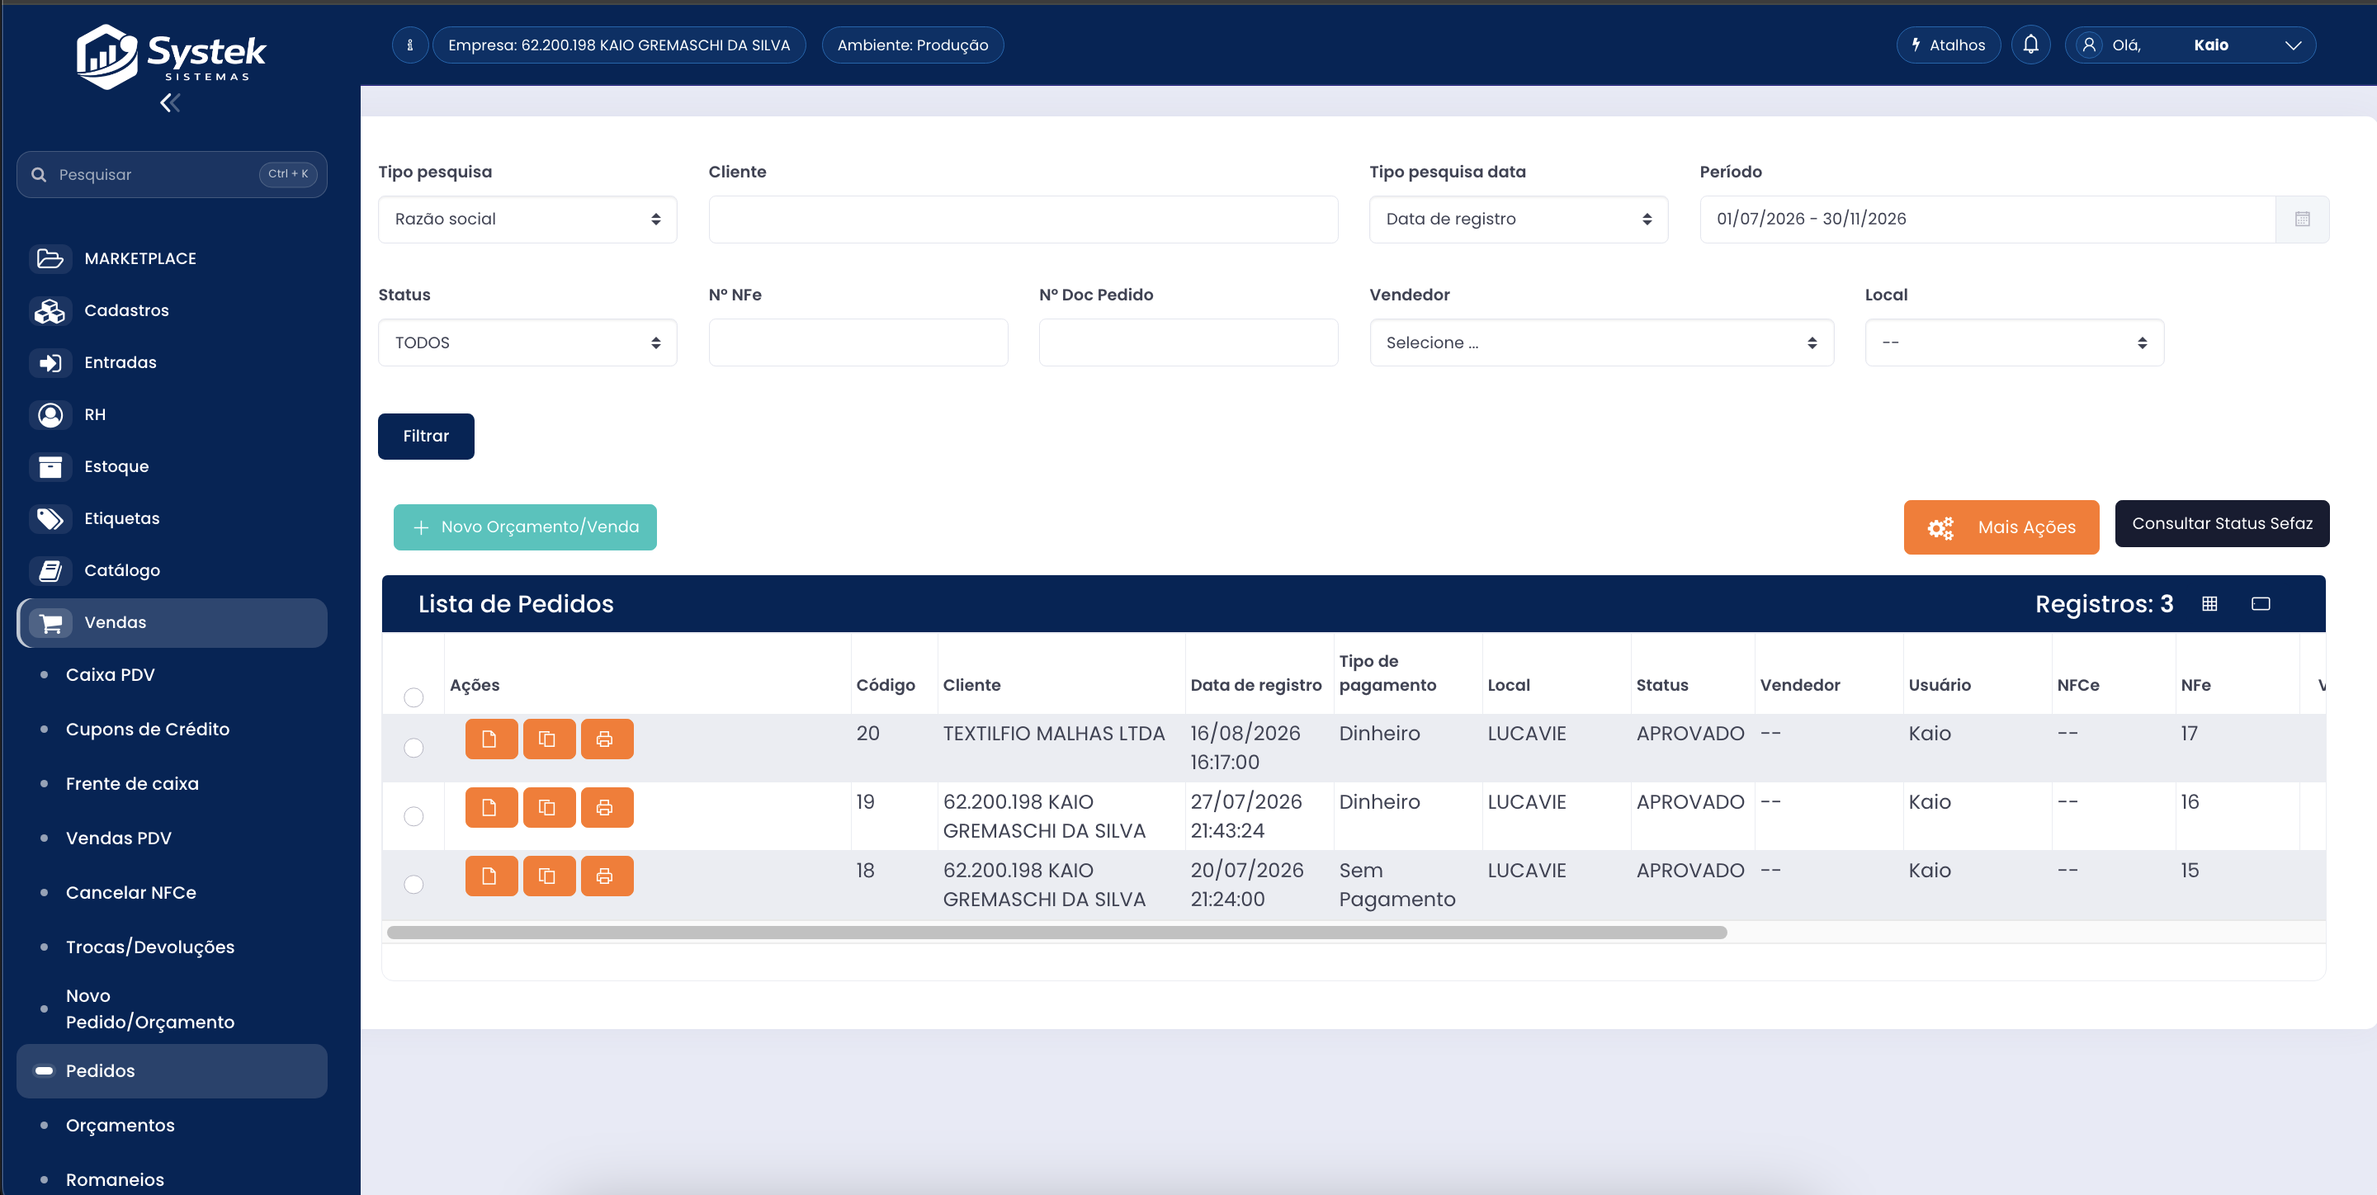Screen dimensions: 2377x1195
Task: Open the Vendedor dropdown
Action: coord(1601,342)
